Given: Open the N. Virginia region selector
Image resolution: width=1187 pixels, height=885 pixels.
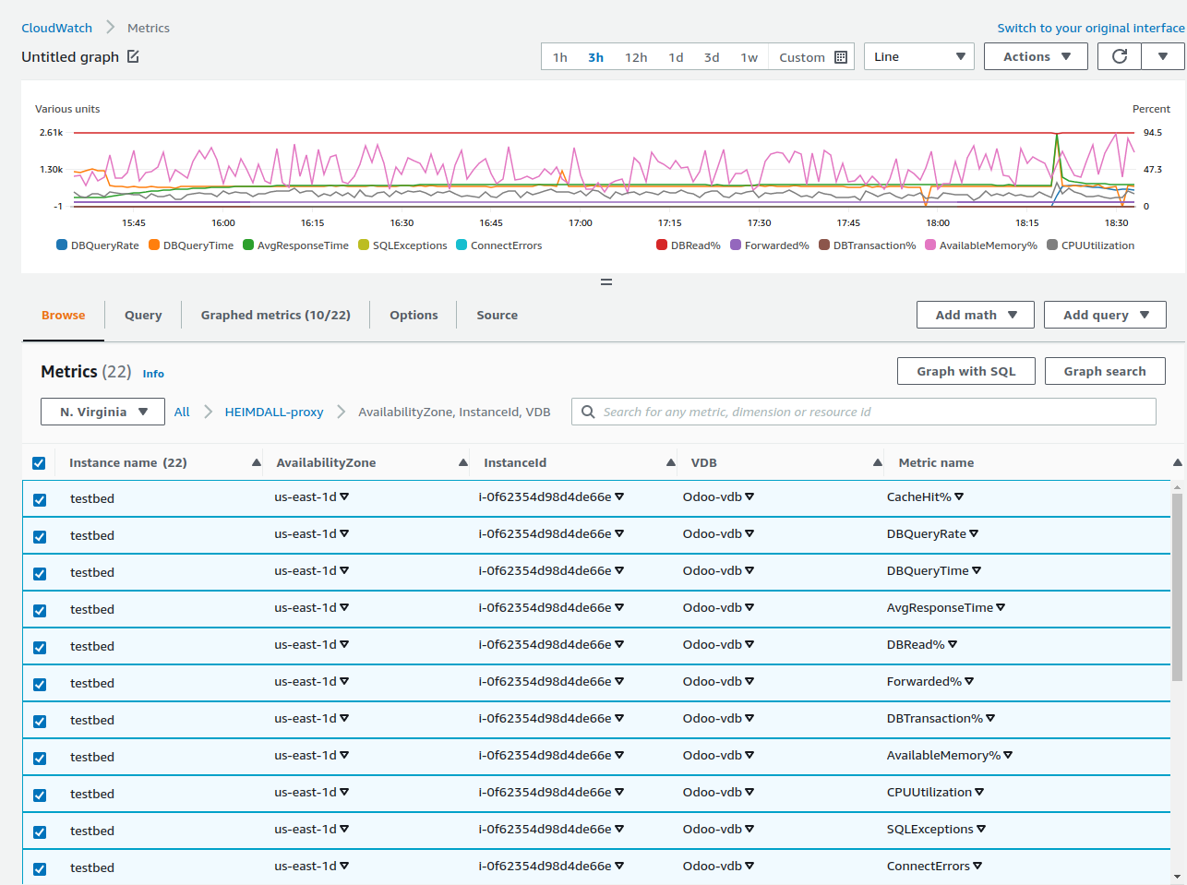Looking at the screenshot, I should (102, 412).
